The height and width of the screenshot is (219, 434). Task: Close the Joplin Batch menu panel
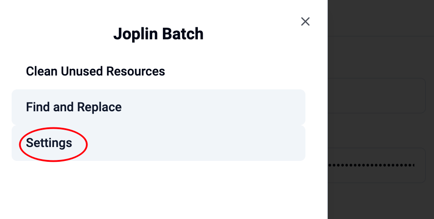[305, 21]
